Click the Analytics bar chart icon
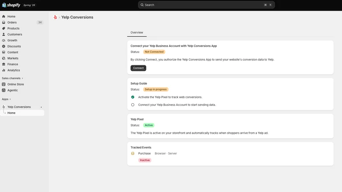342x192 pixels. tap(4, 70)
